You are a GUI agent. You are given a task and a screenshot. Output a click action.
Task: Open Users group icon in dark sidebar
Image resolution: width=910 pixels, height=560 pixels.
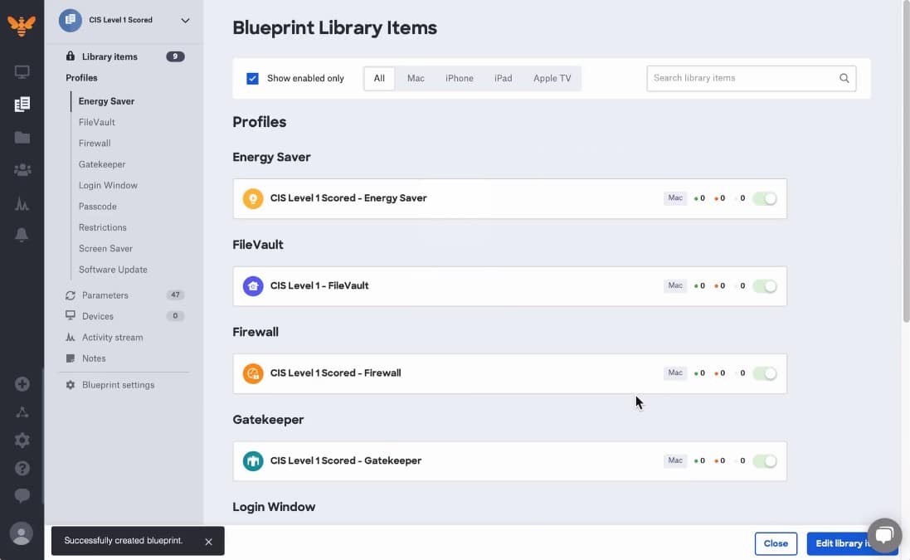click(22, 170)
